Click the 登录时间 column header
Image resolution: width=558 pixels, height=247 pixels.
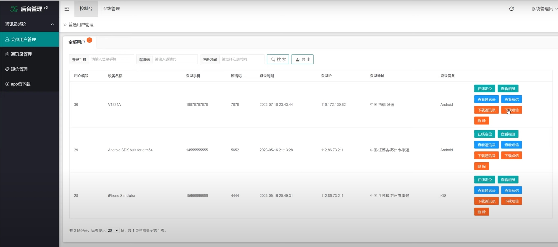[267, 76]
